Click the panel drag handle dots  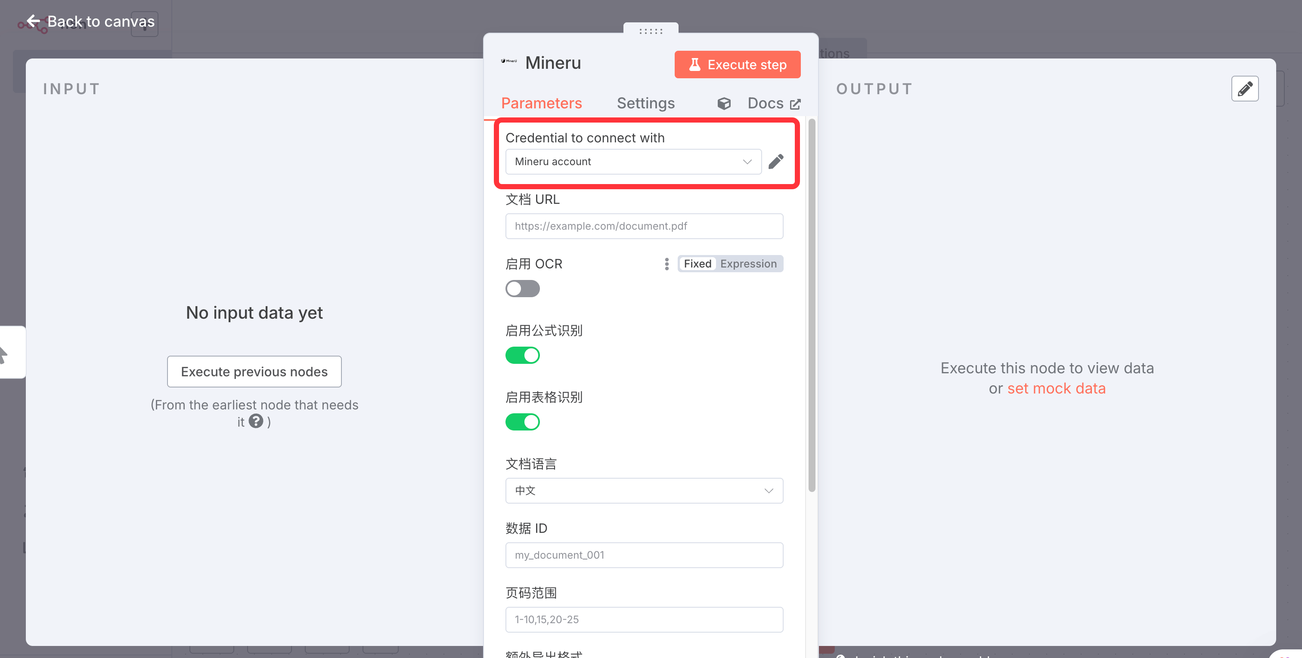651,31
